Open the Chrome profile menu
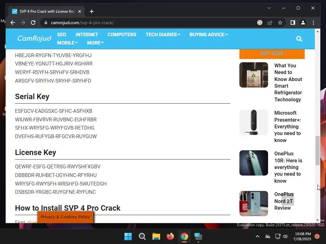 pyautogui.click(x=303, y=23)
